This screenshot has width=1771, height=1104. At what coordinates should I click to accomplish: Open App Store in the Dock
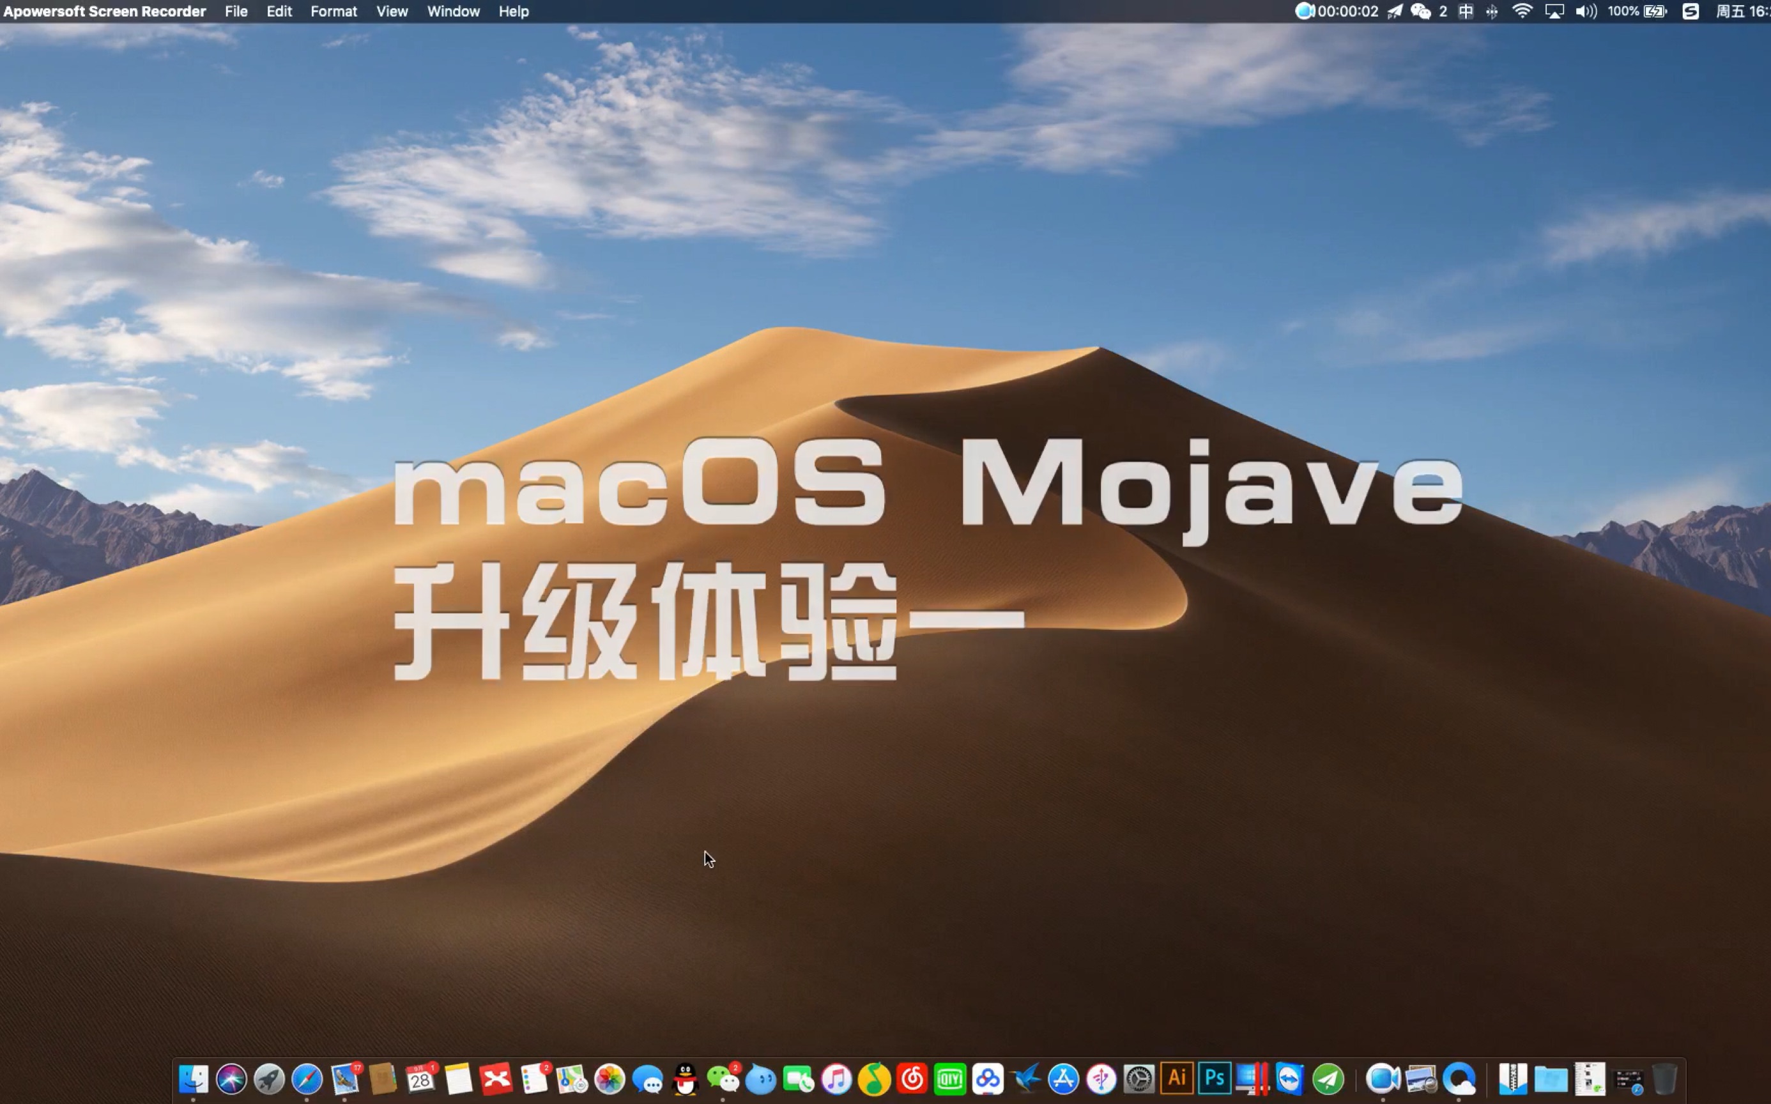click(x=1064, y=1078)
